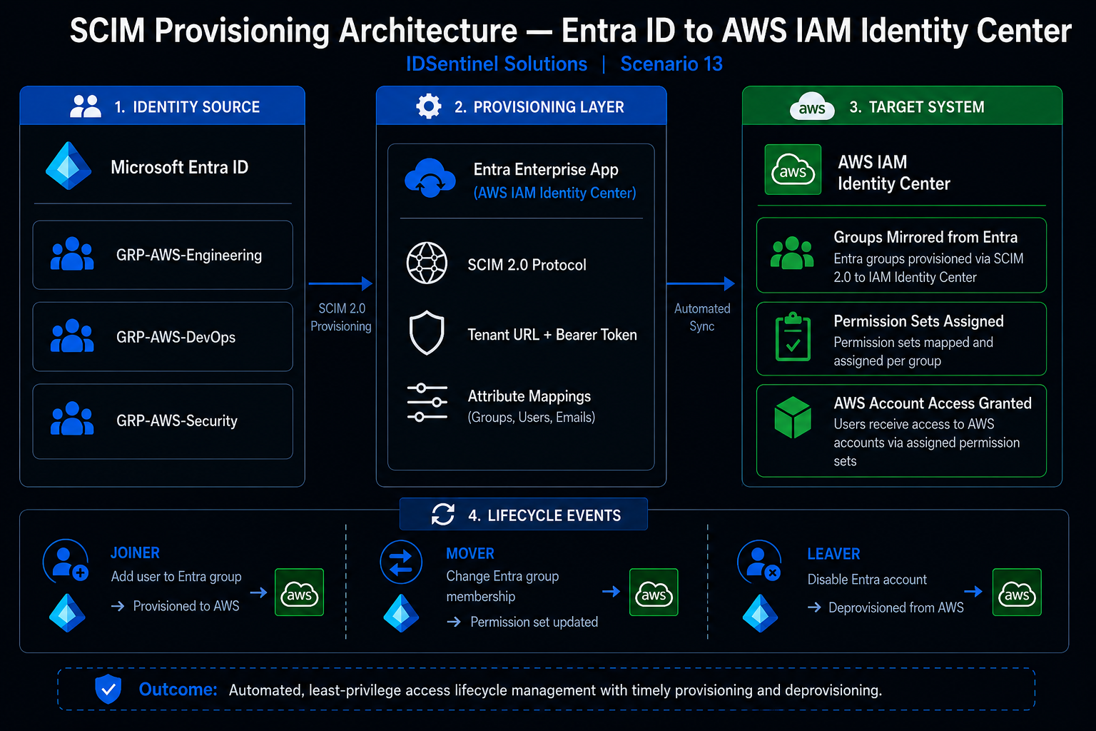
Task: Click the MOVER heading
Action: [470, 554]
